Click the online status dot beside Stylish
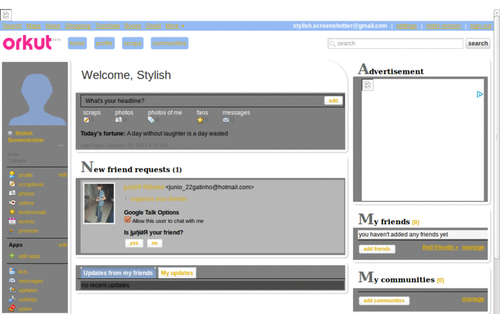The width and height of the screenshot is (500, 314). click(10, 133)
